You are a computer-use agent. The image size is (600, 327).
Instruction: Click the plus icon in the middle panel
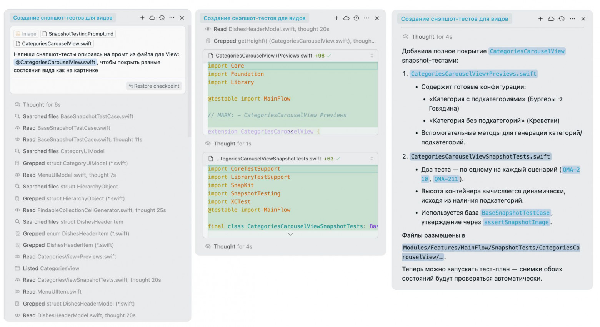click(x=336, y=18)
